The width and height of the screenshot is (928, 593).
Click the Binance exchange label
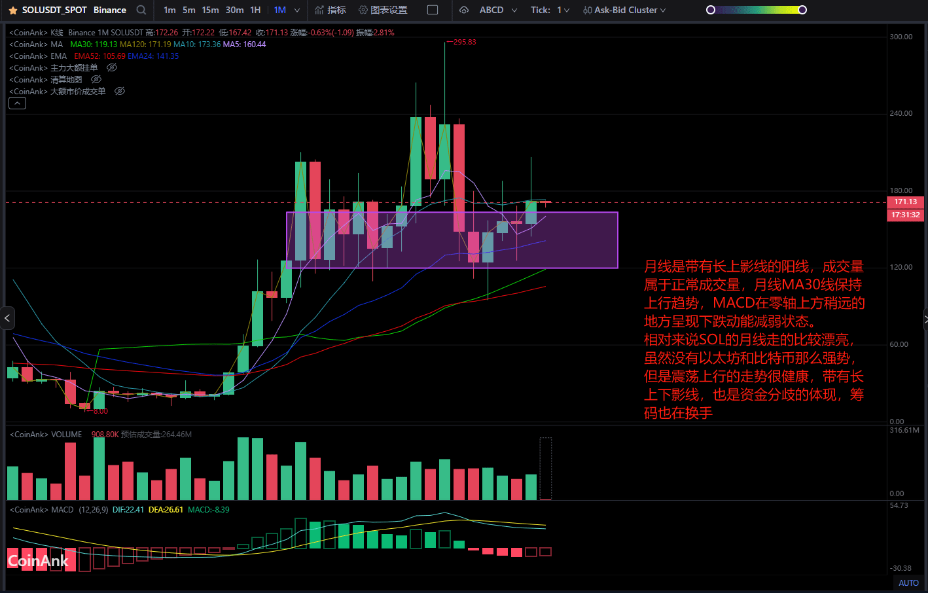110,10
